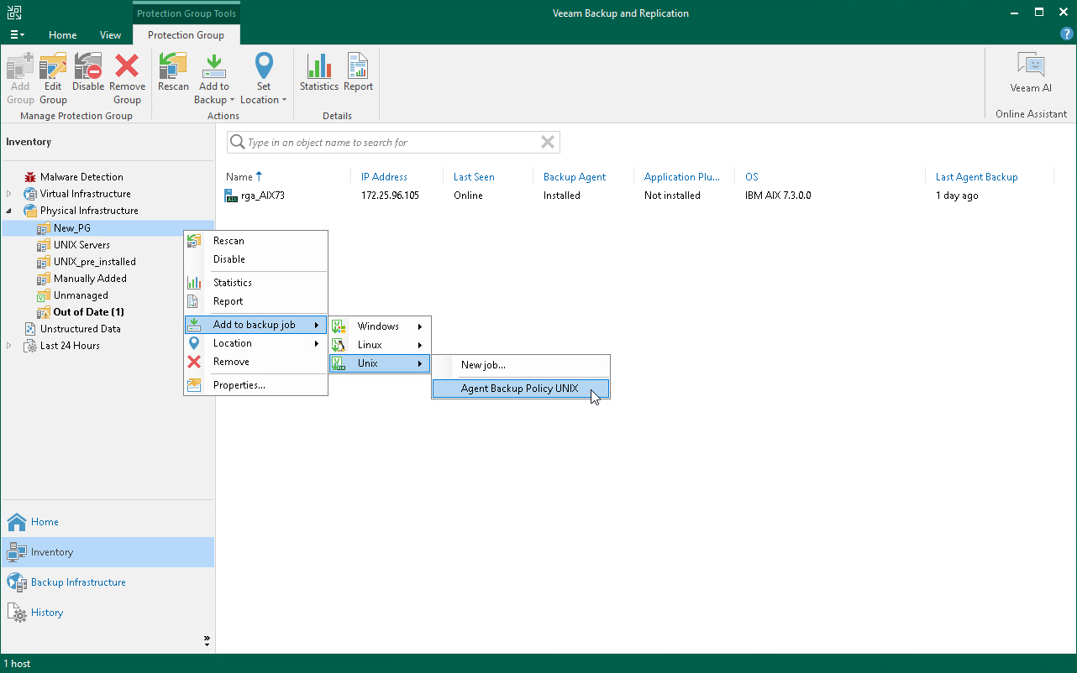Switch to the Home ribbon tab
Screen dimensions: 1077x673
pos(63,35)
